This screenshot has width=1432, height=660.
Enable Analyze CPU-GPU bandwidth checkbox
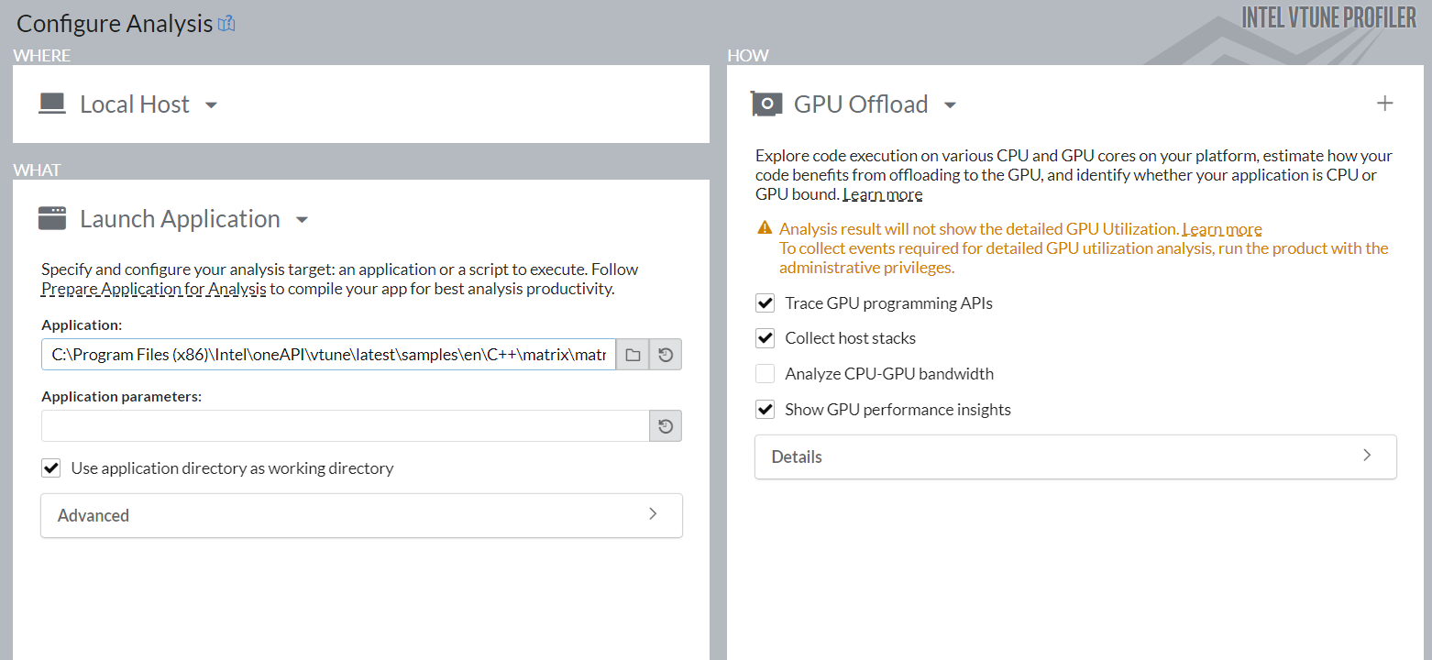tap(766, 374)
